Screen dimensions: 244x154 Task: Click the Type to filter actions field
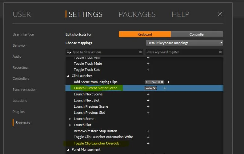tap(104, 52)
